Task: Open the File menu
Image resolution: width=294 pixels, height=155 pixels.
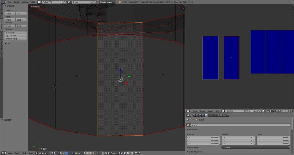Action: tap(10, 2)
